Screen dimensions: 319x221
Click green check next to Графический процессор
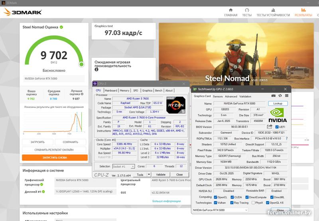[42, 184]
